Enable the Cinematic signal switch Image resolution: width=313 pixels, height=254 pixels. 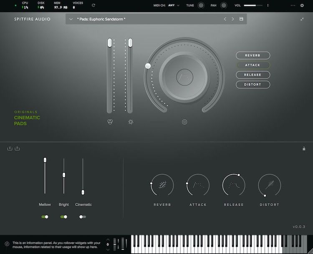tap(83, 217)
